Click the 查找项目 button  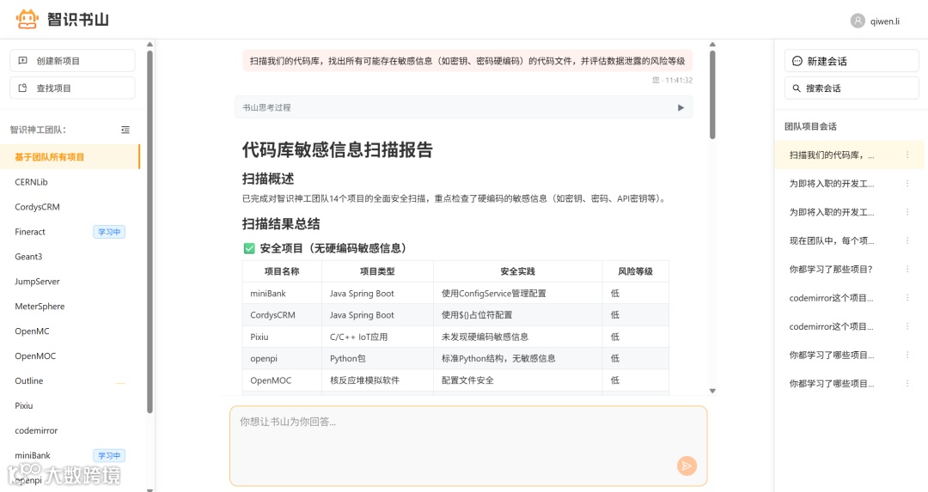72,88
